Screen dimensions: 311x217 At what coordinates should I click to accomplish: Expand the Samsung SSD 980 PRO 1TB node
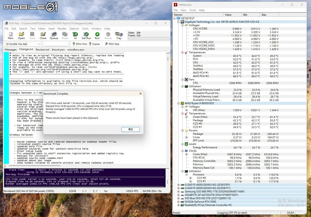coord(178,192)
